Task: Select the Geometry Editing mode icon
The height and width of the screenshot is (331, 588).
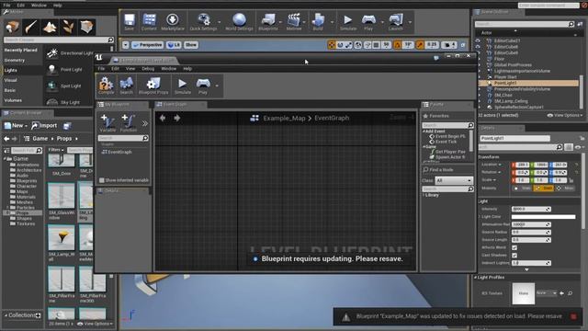Action: pos(86,27)
